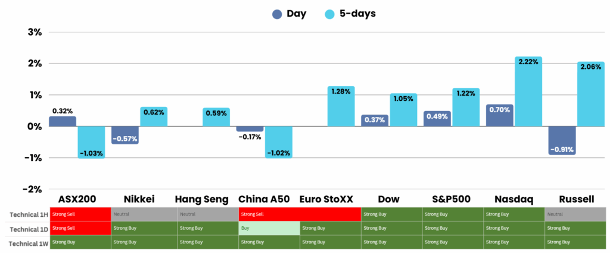610x253 pixels.
Task: Click the Russell day bar at -0.91%
Action: (x=562, y=140)
